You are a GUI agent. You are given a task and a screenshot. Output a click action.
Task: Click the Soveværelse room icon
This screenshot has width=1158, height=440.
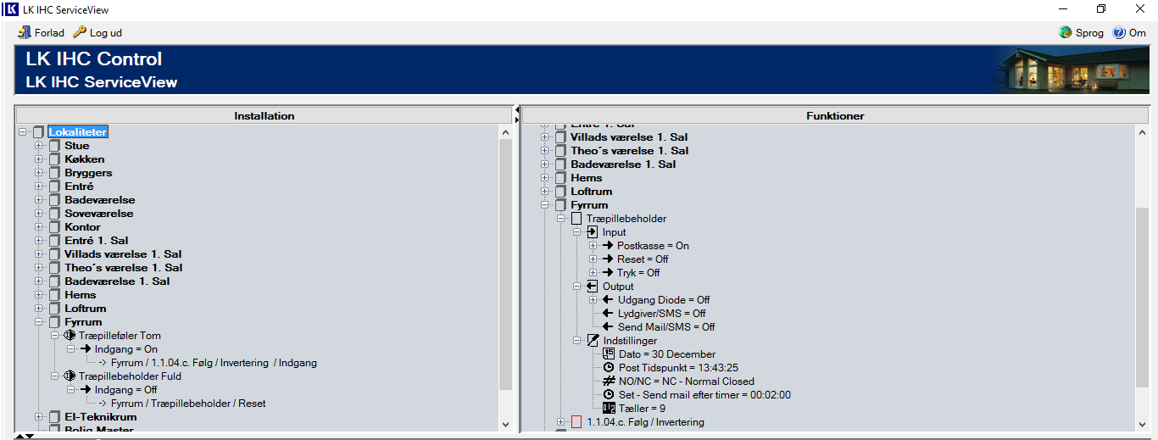point(54,214)
